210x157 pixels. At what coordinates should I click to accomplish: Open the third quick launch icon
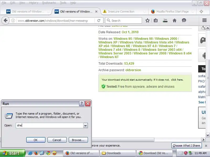pyautogui.click(x=42, y=153)
